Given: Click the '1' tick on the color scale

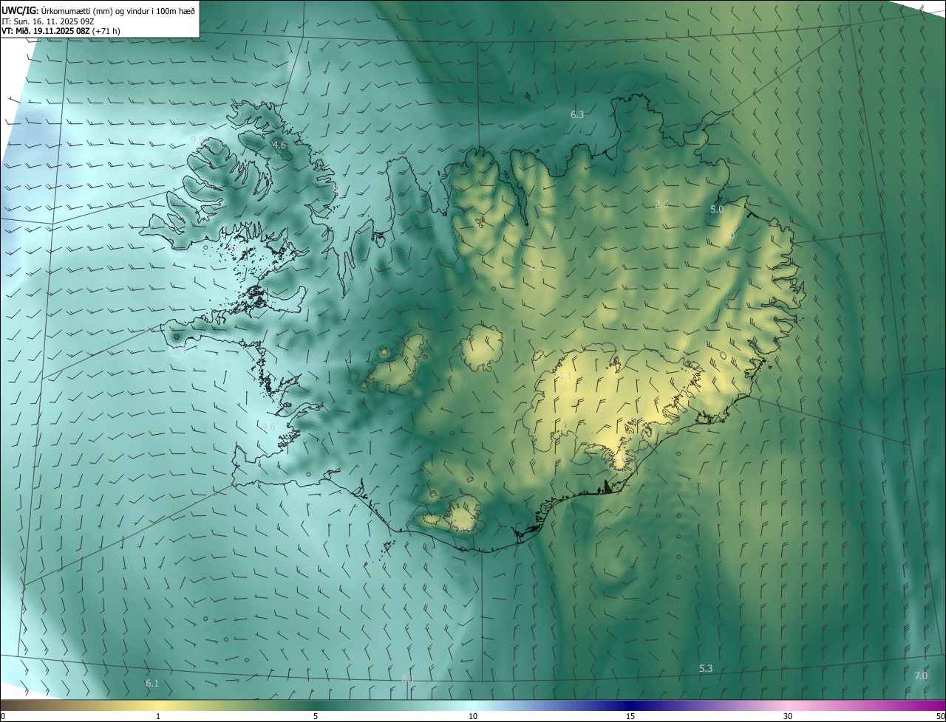Looking at the screenshot, I should click(x=158, y=716).
